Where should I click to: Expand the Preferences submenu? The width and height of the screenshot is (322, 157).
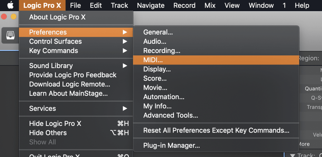coord(76,32)
